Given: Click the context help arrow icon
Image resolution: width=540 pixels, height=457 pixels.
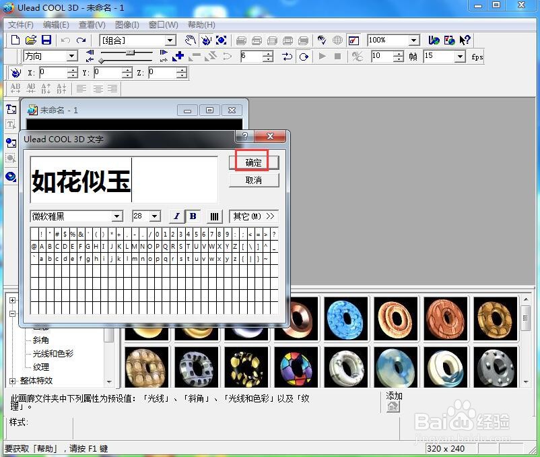Looking at the screenshot, I should [x=465, y=40].
